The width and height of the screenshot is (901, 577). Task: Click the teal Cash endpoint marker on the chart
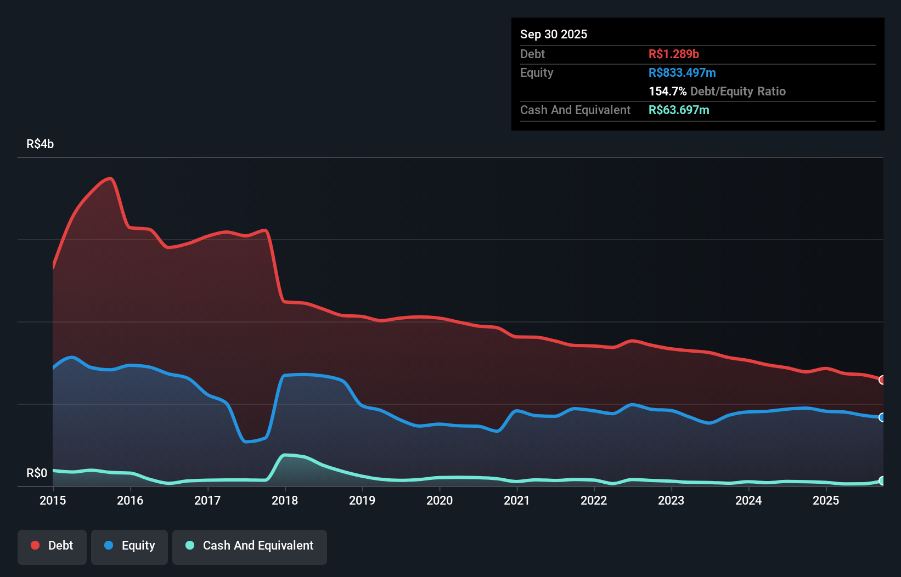[882, 481]
